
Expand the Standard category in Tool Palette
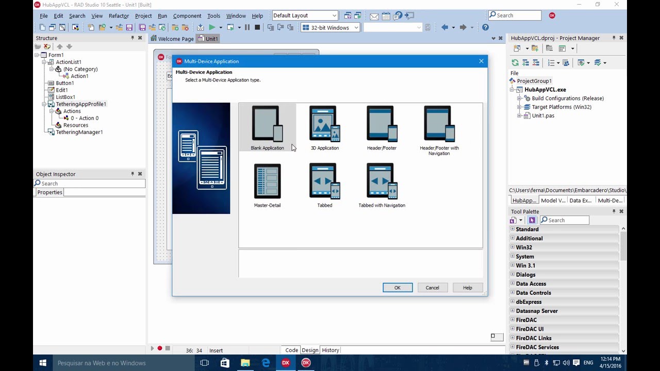(513, 229)
